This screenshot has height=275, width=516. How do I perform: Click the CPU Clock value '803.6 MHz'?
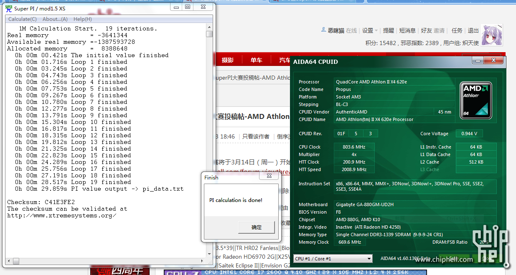pyautogui.click(x=354, y=147)
